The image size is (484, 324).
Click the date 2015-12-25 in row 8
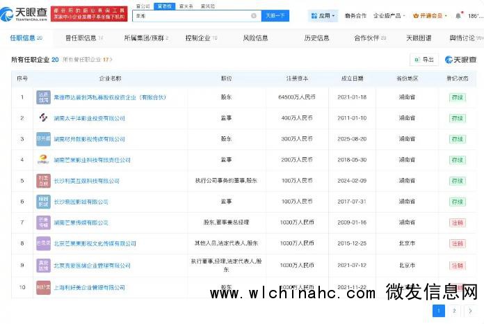[x=352, y=243]
